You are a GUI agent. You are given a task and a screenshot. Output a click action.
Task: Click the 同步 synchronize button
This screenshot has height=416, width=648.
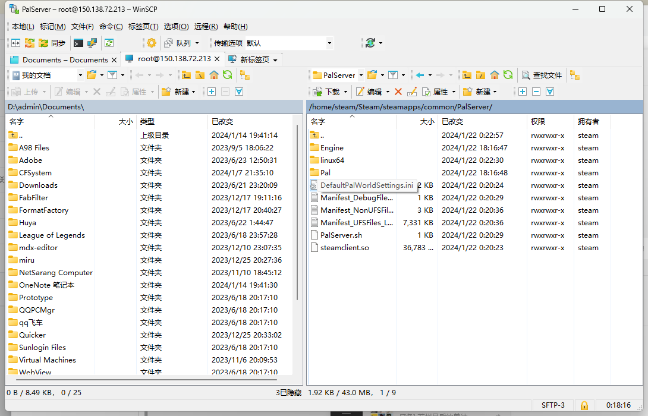[x=52, y=43]
